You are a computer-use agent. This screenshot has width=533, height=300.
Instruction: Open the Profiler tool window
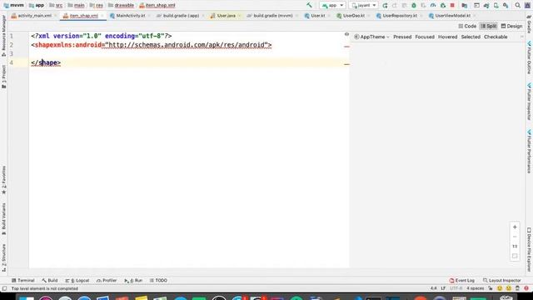(107, 281)
